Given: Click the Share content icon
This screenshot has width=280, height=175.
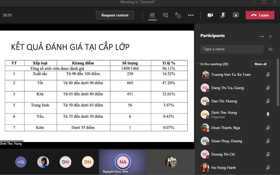Looking at the screenshot, I should (x=236, y=15).
